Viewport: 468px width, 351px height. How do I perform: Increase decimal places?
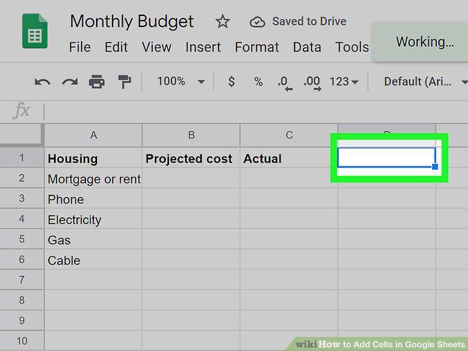click(312, 83)
